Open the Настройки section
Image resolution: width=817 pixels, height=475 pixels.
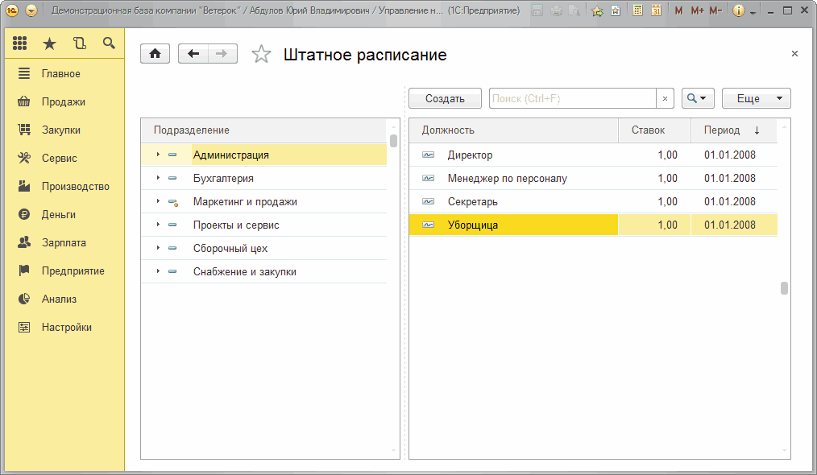tap(66, 327)
